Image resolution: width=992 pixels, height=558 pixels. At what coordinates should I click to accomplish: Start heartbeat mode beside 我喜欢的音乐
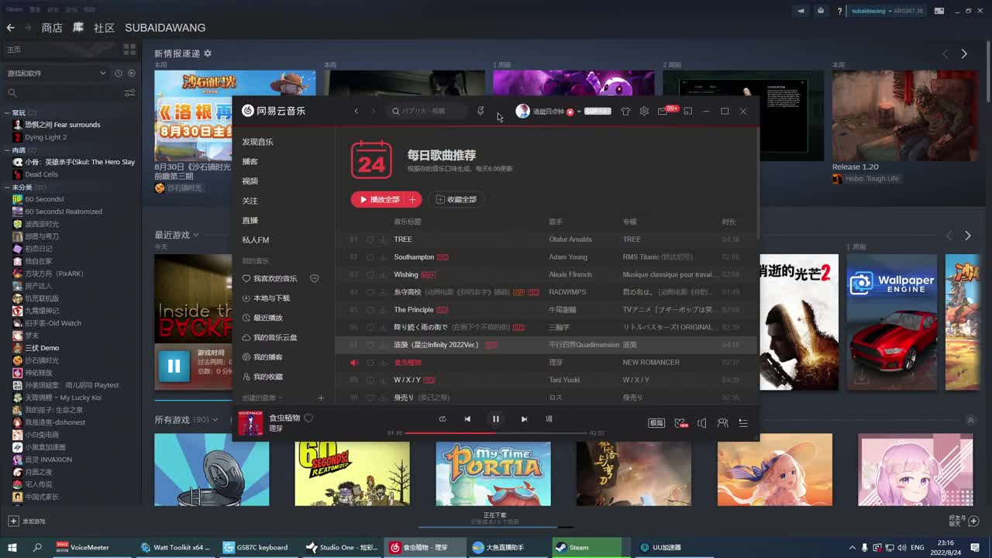[314, 278]
